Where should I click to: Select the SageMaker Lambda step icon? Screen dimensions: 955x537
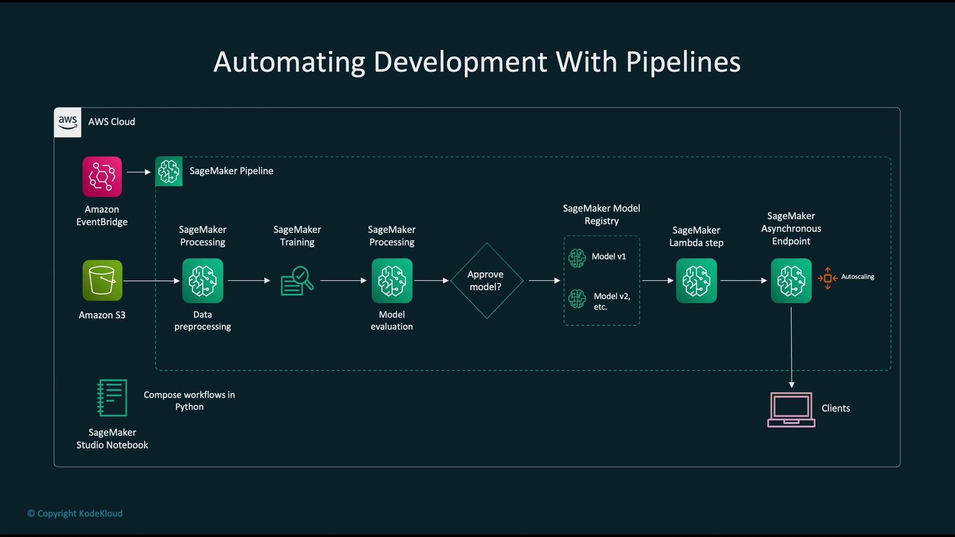point(696,280)
